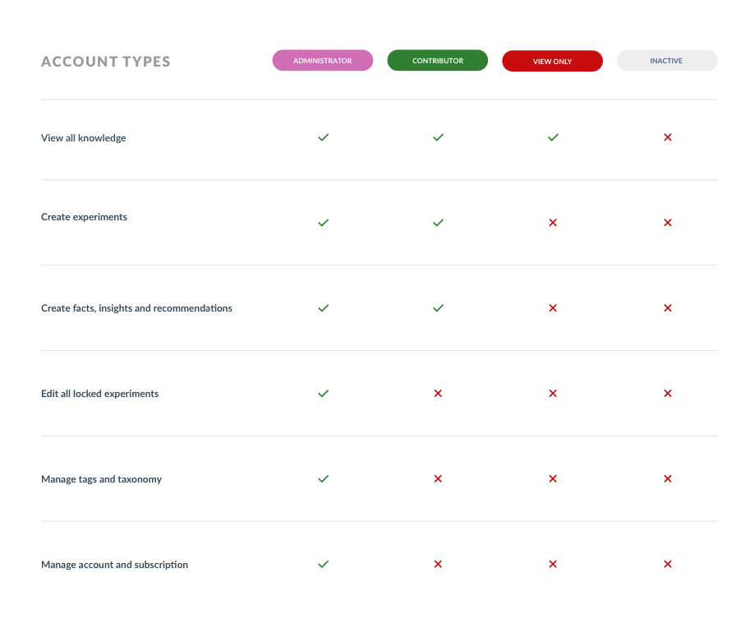Screen dimensions: 745x624
Task: Click Administrator checkmark for Manage tags and taxonomy
Action: click(324, 478)
